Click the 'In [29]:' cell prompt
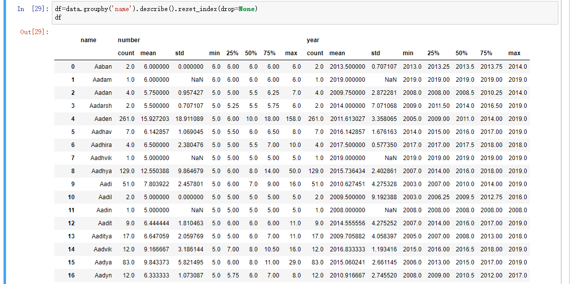This screenshot has height=284, width=570. coord(32,9)
